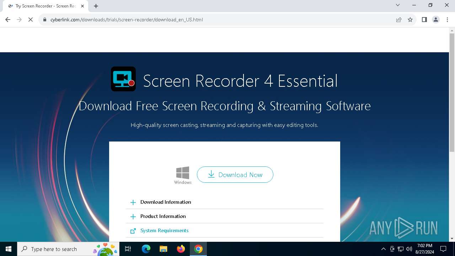Close the Try Screen Recorder tab

(x=82, y=6)
